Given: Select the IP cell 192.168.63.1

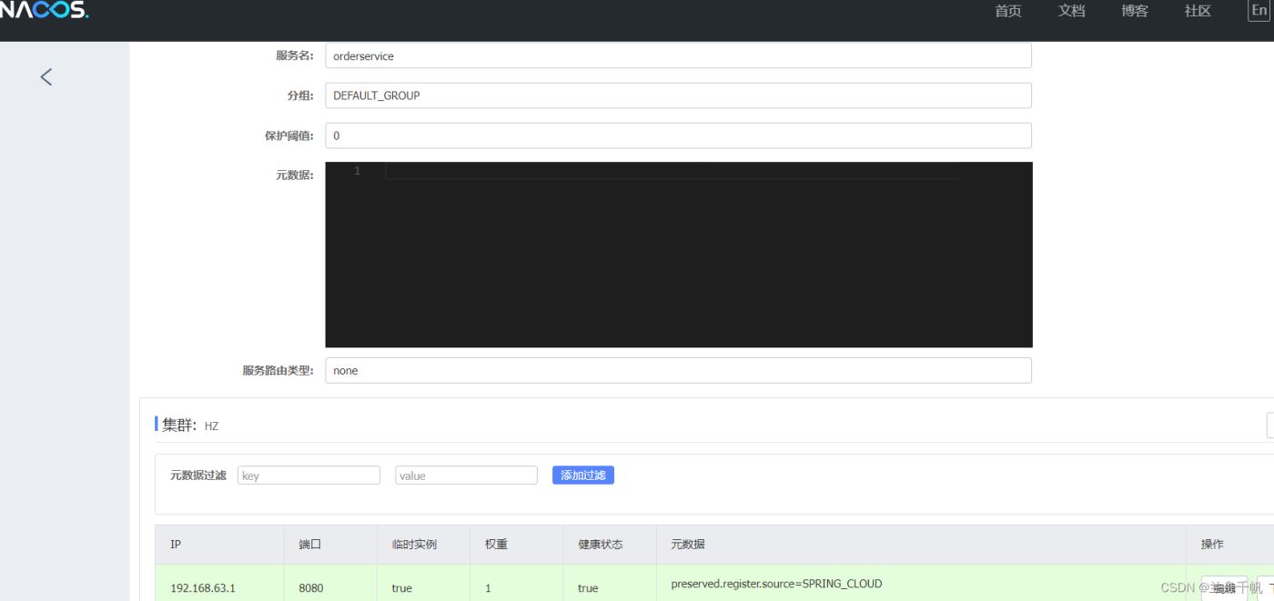Looking at the screenshot, I should (203, 588).
